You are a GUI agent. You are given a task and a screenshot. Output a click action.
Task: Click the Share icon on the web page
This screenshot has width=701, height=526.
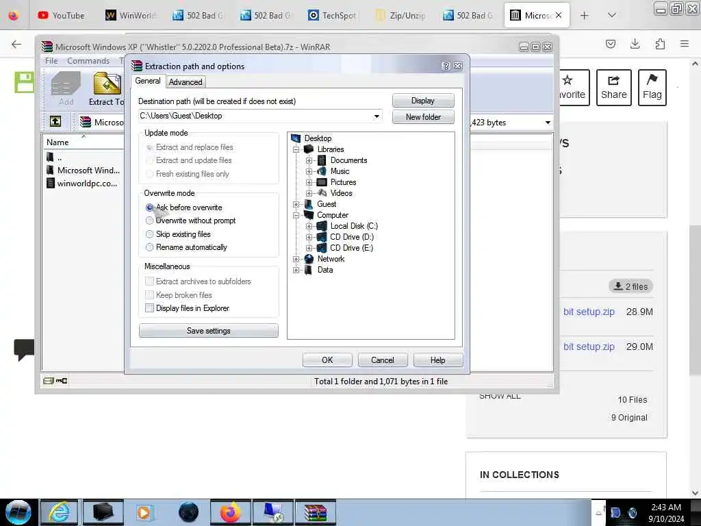point(614,87)
